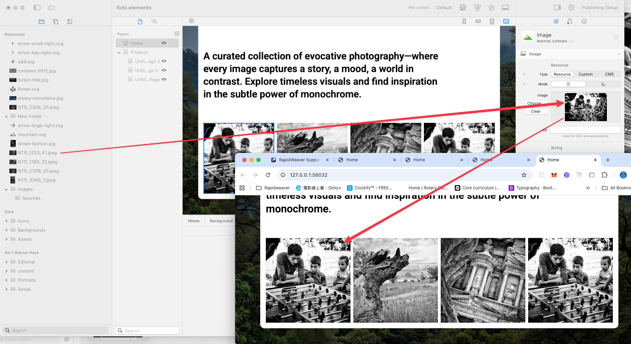631x344 pixels.
Task: Add a new page with the plus icon
Action: pyautogui.click(x=177, y=34)
